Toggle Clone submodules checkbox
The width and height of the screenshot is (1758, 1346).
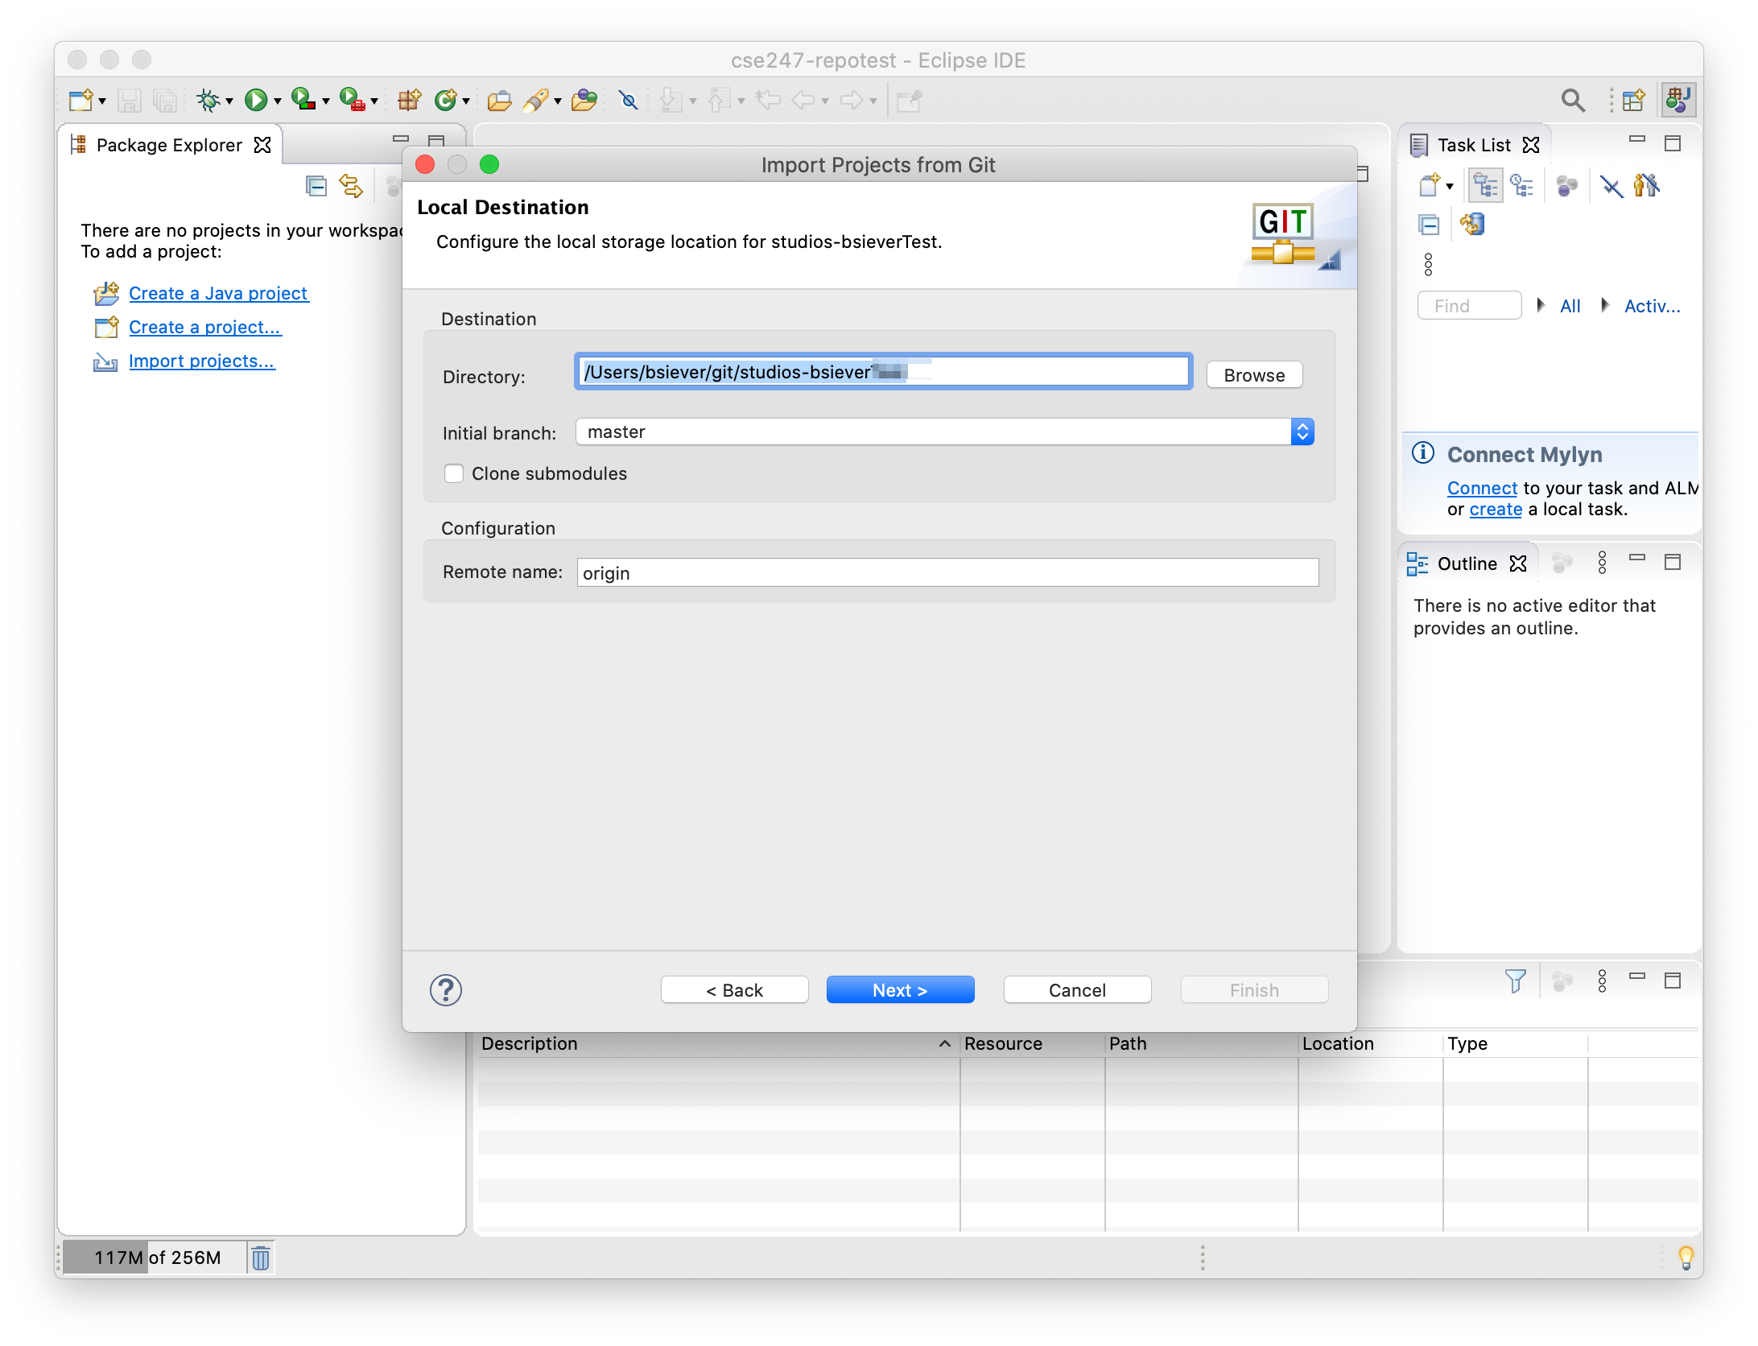click(455, 473)
